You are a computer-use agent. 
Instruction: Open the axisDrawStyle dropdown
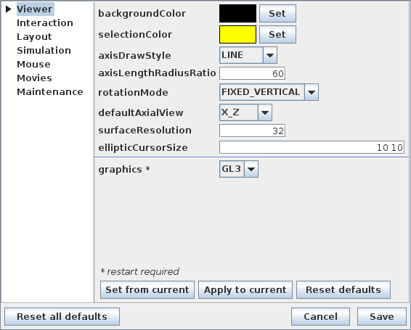(248, 55)
